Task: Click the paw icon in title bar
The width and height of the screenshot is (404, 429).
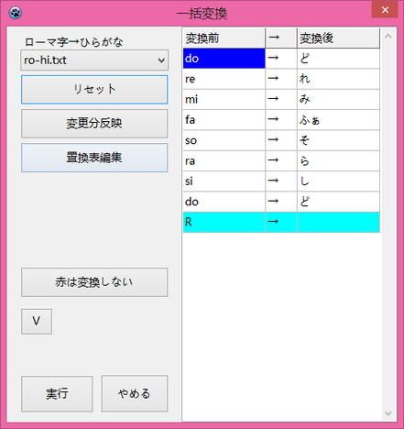Action: 15,13
